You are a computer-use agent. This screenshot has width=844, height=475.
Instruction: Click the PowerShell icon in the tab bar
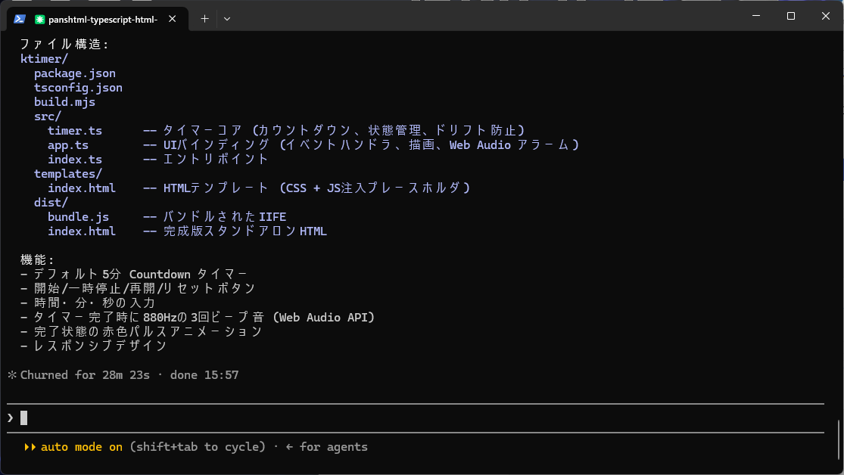[20, 19]
